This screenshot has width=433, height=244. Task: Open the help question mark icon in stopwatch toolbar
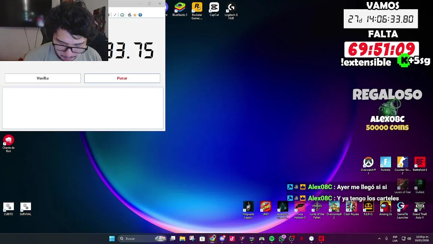(x=140, y=15)
